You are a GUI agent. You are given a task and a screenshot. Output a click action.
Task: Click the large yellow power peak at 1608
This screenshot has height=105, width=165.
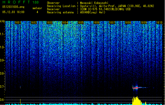(137, 101)
